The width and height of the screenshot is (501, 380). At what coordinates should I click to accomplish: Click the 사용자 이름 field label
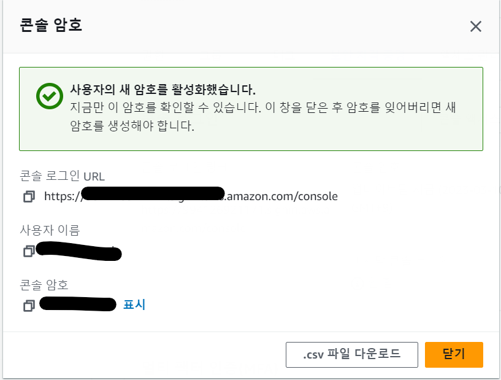pos(50,230)
